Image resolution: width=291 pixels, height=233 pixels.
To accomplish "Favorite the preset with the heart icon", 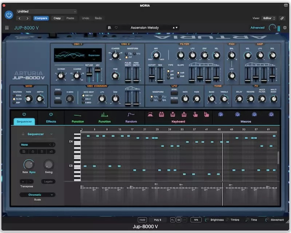I will (x=116, y=28).
